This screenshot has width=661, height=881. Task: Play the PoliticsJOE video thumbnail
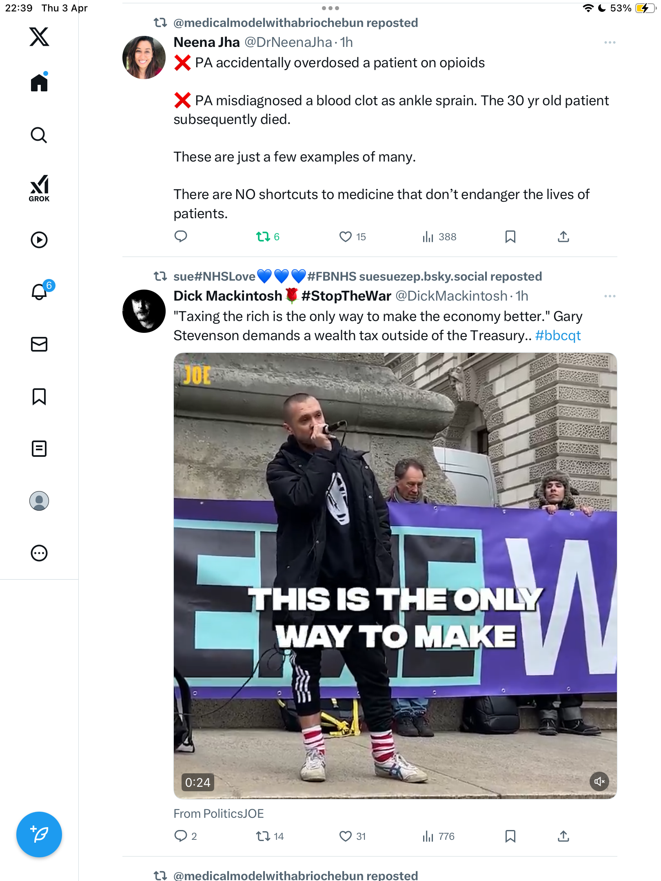click(x=395, y=576)
